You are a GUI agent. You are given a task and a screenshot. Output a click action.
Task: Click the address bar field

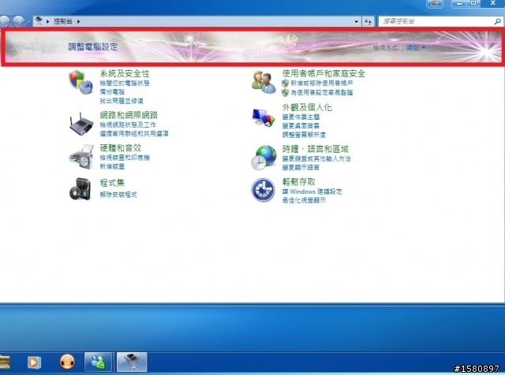click(x=196, y=21)
